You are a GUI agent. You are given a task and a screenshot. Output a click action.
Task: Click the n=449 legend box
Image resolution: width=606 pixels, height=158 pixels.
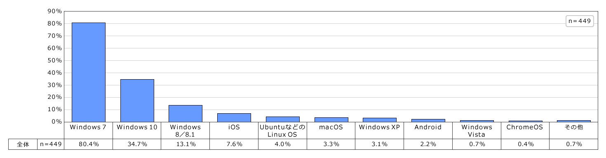tap(580, 21)
